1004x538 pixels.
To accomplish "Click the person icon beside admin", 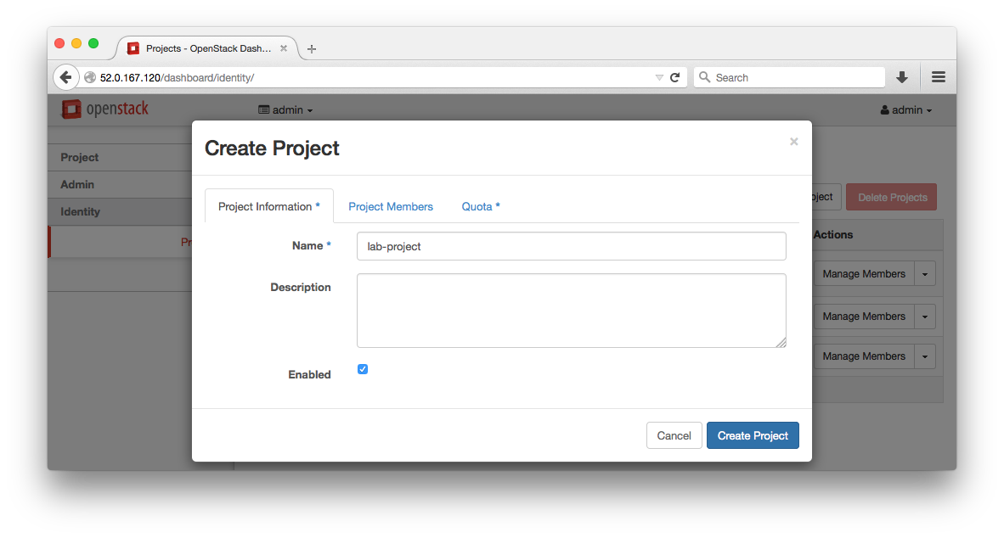I will click(886, 109).
